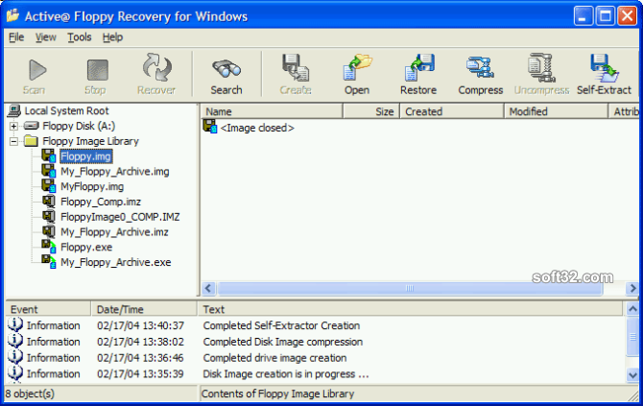The height and width of the screenshot is (406, 643).
Task: Click the Create image toolbar icon
Action: click(x=296, y=67)
